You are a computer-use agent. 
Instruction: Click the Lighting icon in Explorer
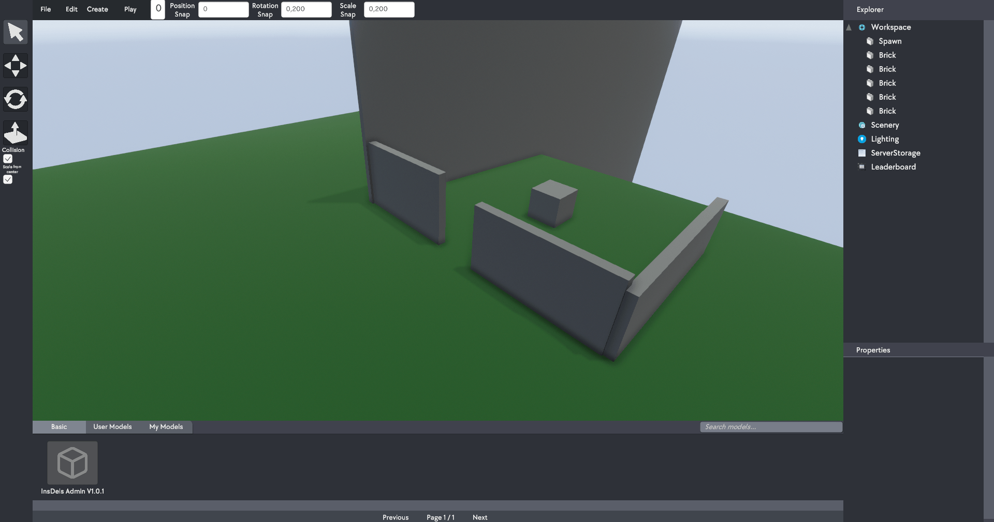pos(862,139)
